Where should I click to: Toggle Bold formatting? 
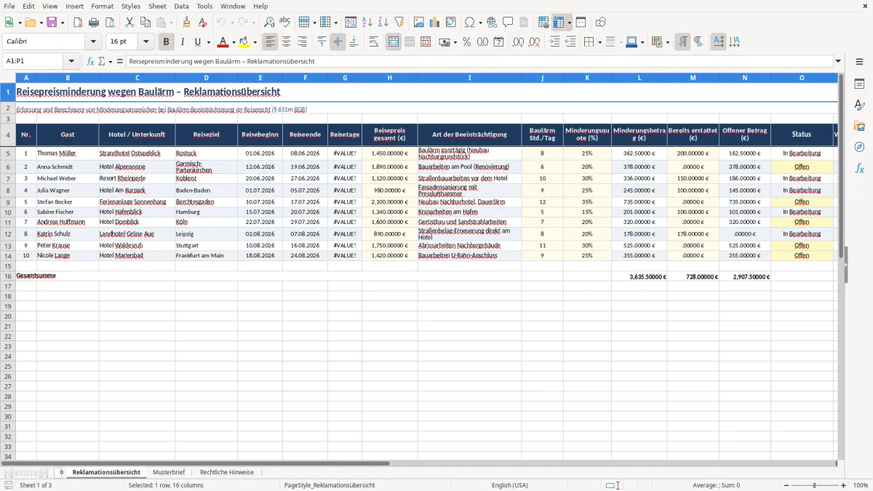pyautogui.click(x=167, y=42)
